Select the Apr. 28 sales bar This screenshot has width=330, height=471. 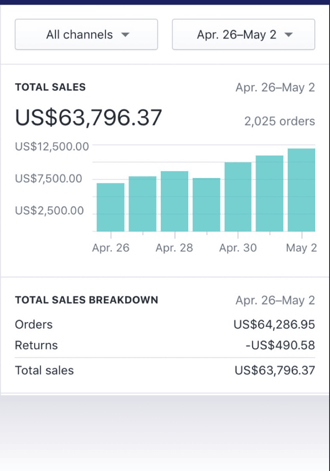pyautogui.click(x=174, y=201)
